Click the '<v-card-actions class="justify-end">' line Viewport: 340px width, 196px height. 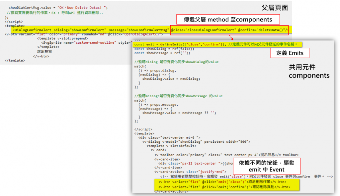tap(190, 172)
